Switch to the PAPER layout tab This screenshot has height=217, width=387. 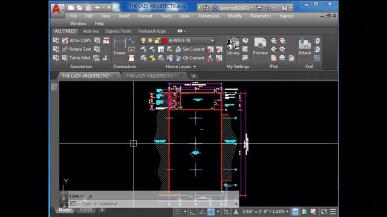[86, 210]
